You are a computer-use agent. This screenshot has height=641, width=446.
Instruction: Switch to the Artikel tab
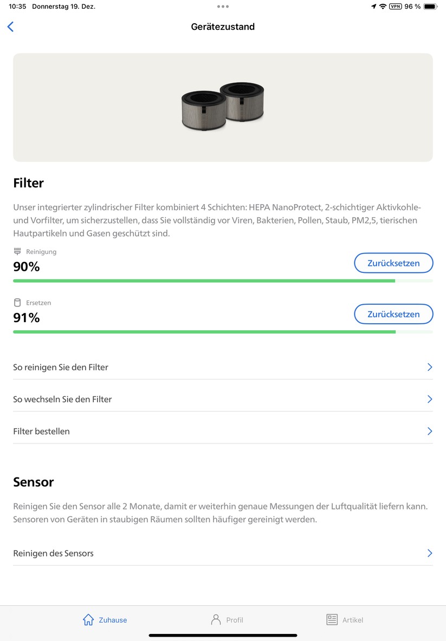tap(345, 619)
